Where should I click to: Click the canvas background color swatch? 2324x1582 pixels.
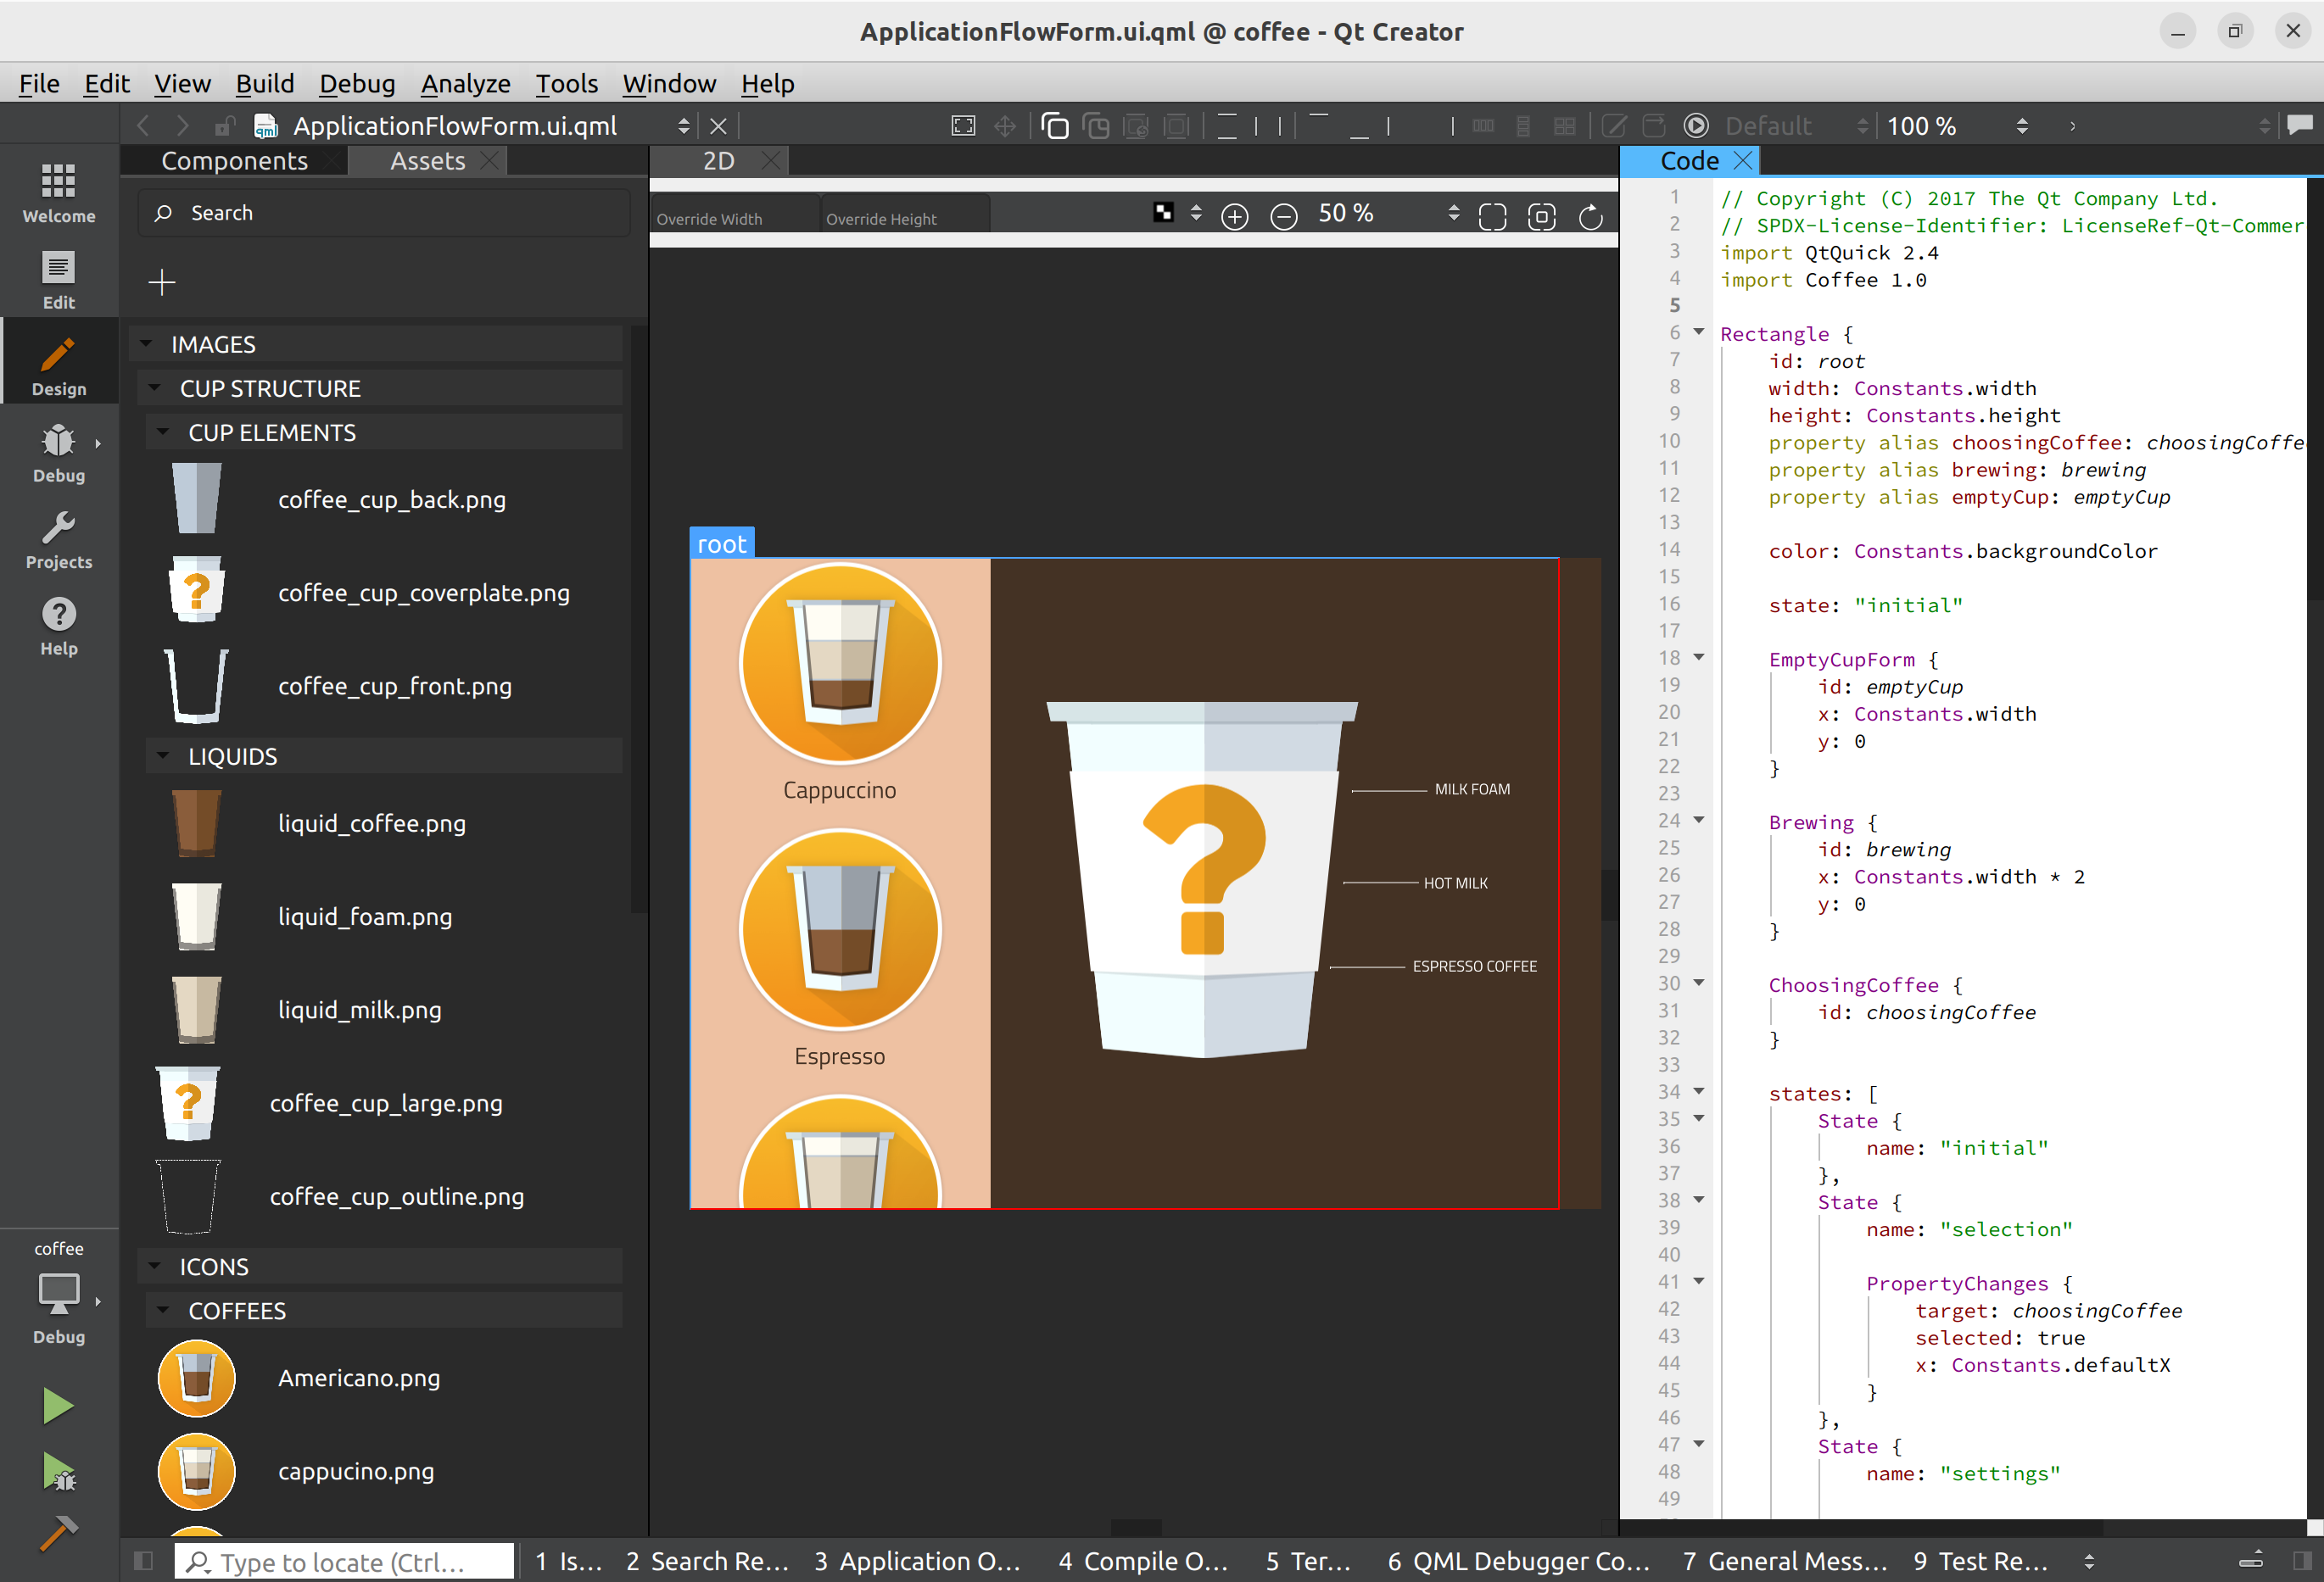pos(1163,212)
